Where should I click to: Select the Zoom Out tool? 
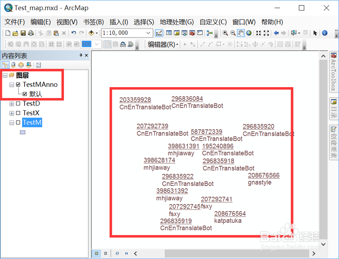(233, 33)
